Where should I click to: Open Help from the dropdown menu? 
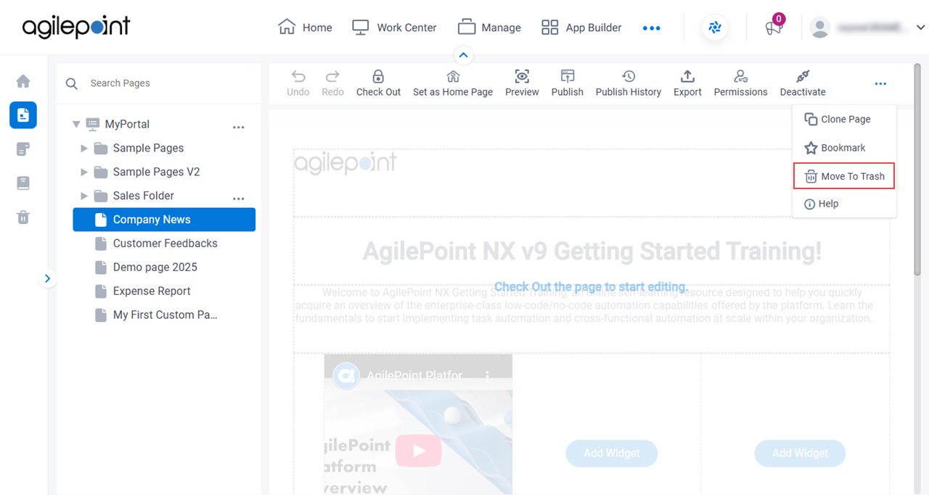[845, 204]
